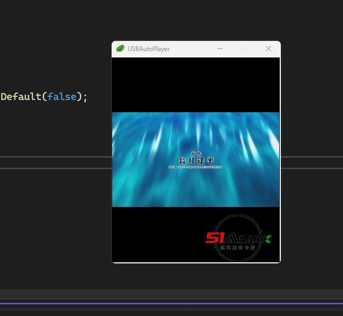343x316 pixels.
Task: Click the disabled maximize button in USBAutoPlayer
Action: [244, 48]
